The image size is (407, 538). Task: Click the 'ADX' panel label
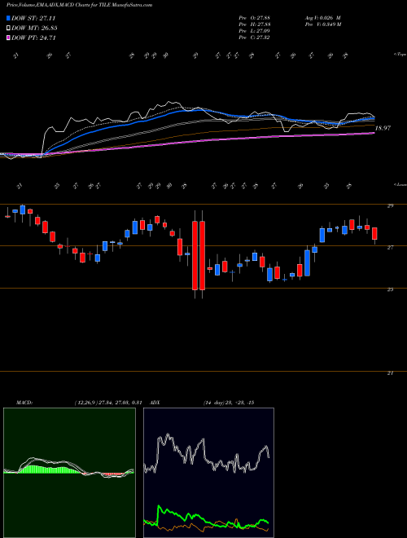pos(155,403)
